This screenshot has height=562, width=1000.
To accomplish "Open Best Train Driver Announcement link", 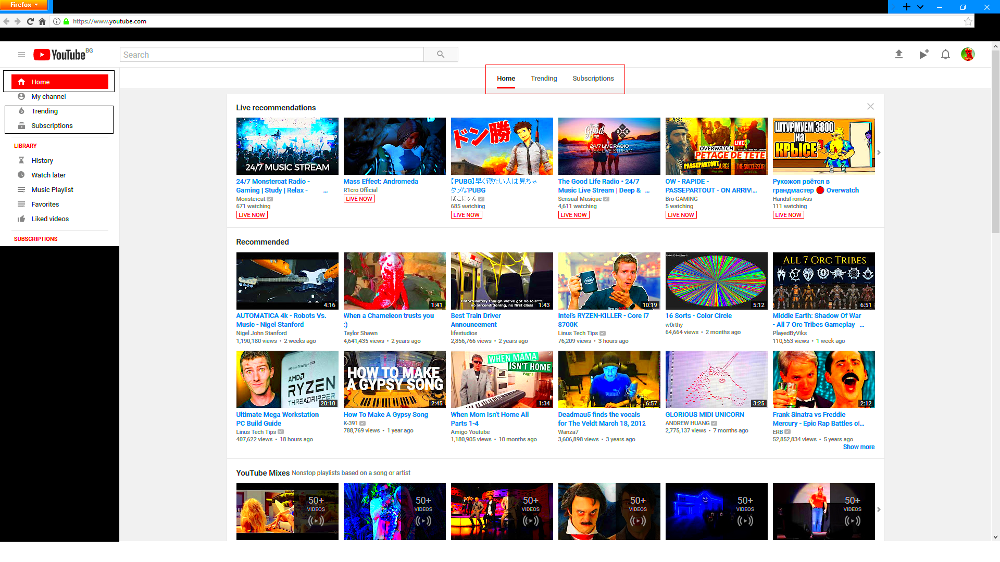I will tap(476, 320).
